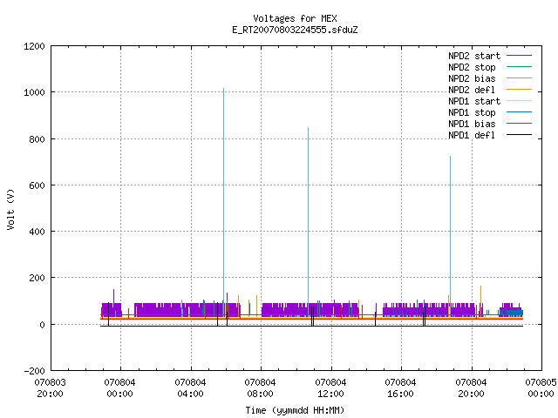Click the 'NPD2 stop' legend label

coord(472,67)
